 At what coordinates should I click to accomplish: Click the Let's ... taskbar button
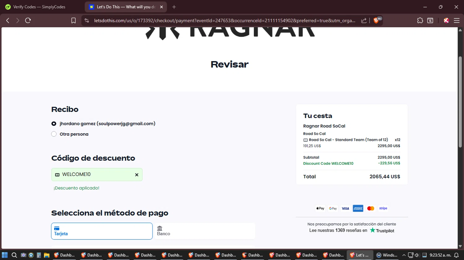point(360,255)
